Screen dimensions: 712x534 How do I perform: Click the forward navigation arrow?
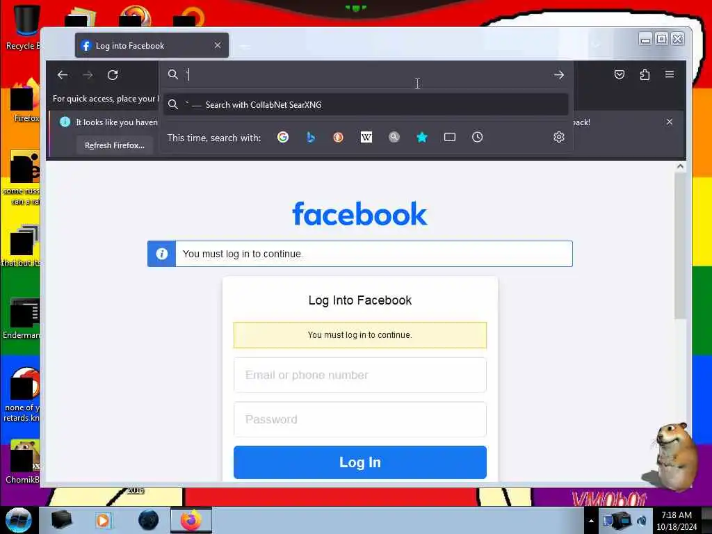click(88, 75)
